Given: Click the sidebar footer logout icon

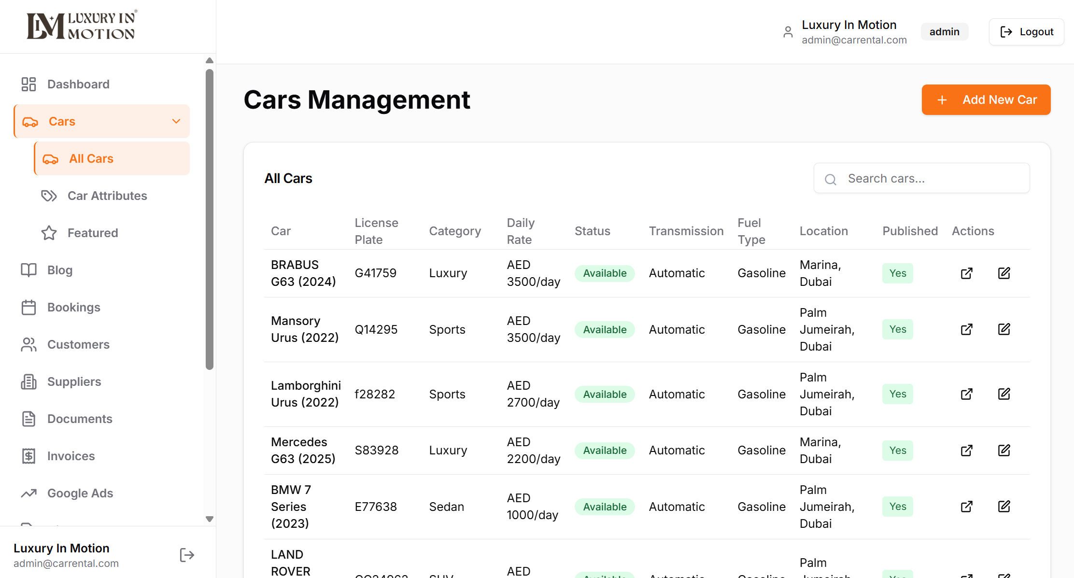Looking at the screenshot, I should (x=187, y=555).
